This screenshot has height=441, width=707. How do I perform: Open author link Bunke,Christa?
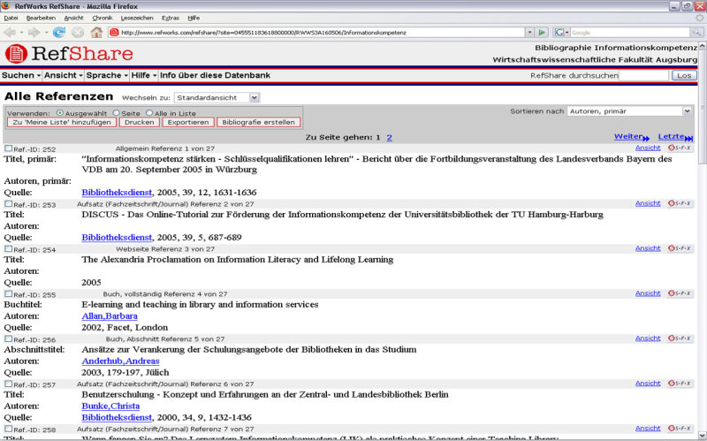[110, 406]
